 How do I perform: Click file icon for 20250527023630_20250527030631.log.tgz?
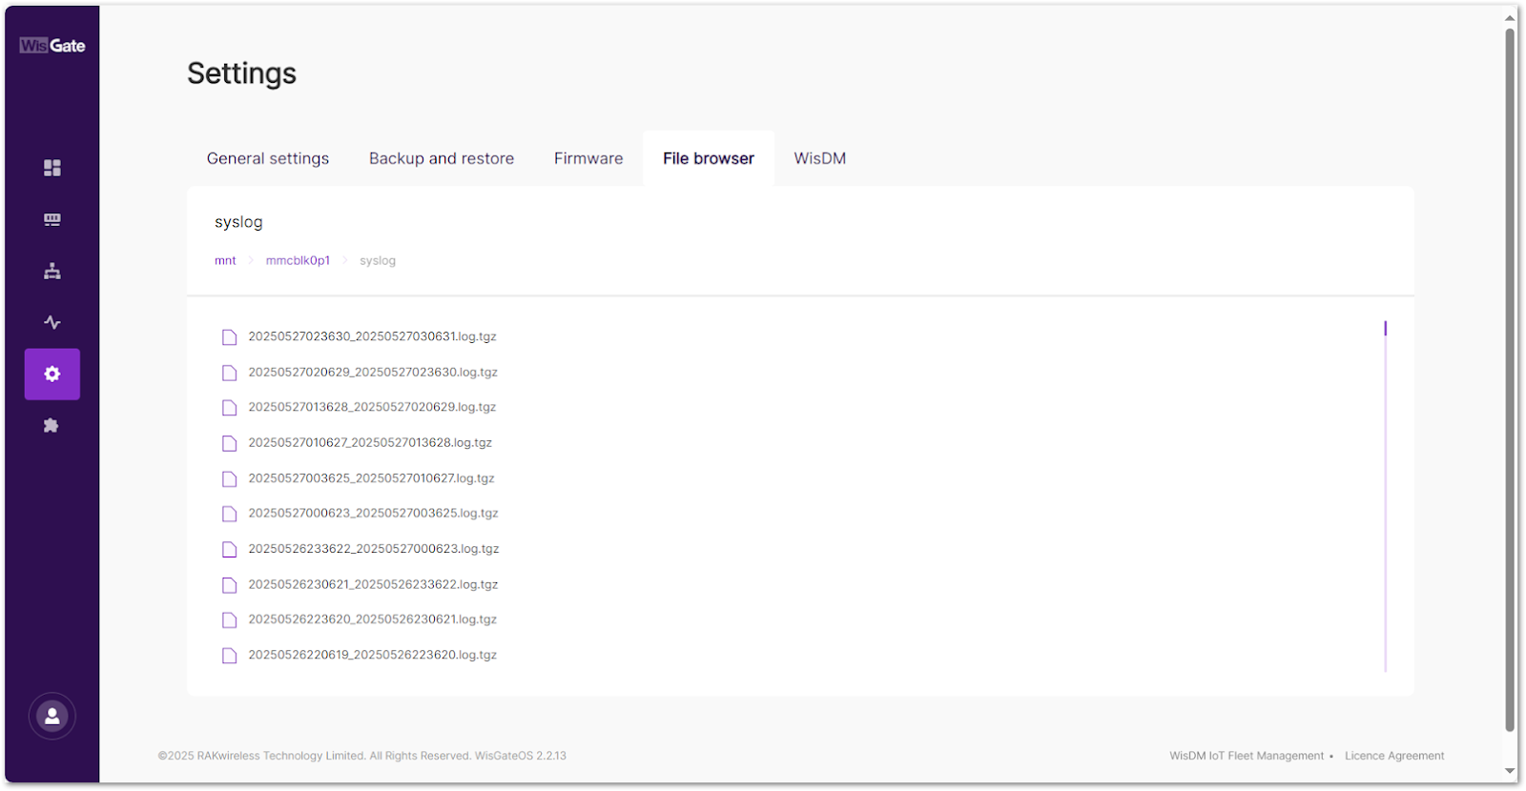click(x=229, y=337)
